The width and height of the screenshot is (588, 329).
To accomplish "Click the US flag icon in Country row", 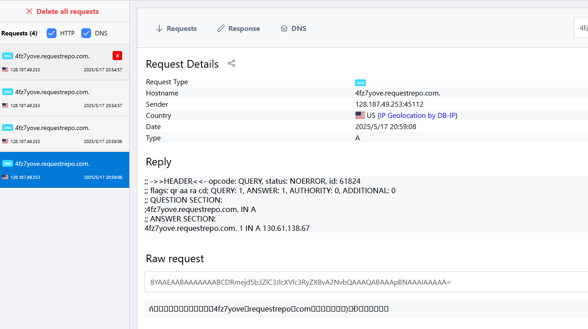I will pyautogui.click(x=360, y=115).
